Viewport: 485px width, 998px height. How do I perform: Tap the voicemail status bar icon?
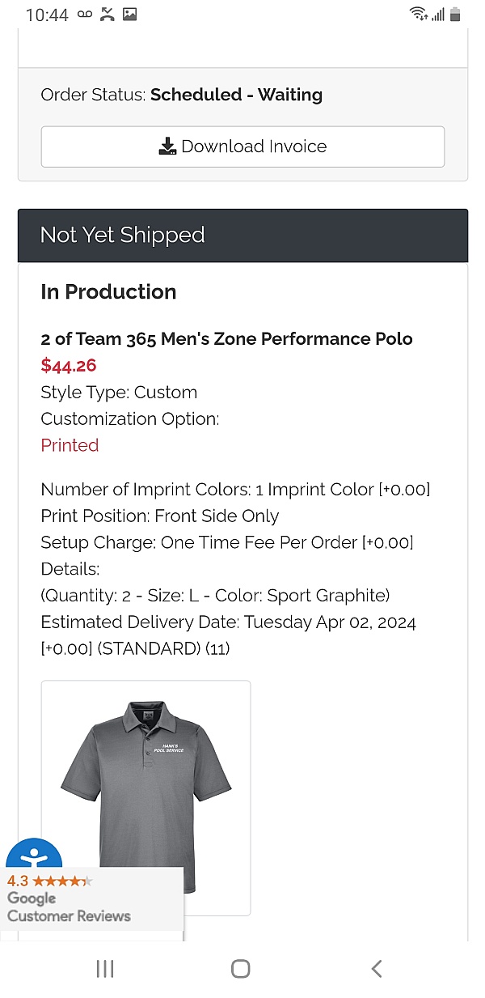[85, 15]
